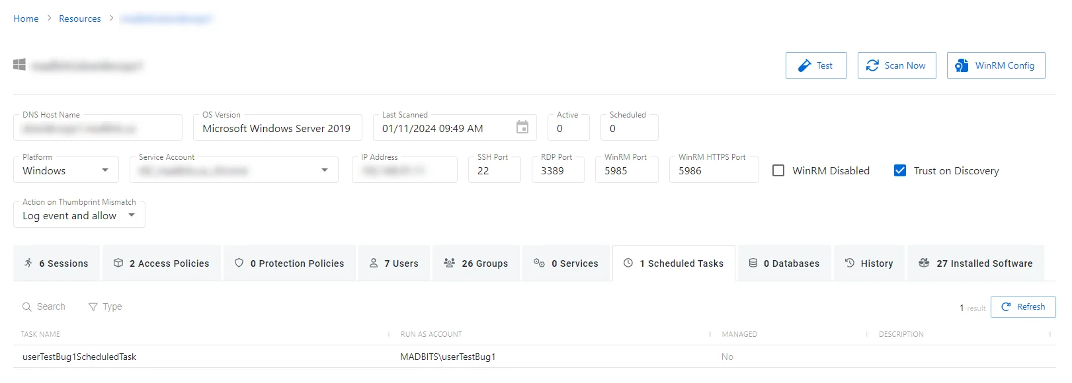1072x383 pixels.
Task: Select userTestBug1ScheduledTask row name
Action: tap(79, 357)
